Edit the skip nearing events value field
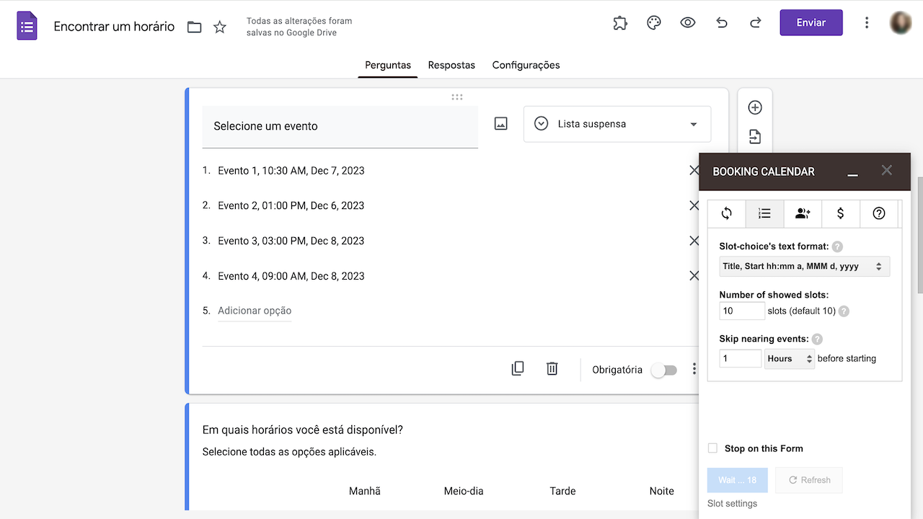Image resolution: width=923 pixels, height=519 pixels. (741, 358)
